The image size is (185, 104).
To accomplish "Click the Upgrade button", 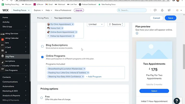I will tap(79, 10).
